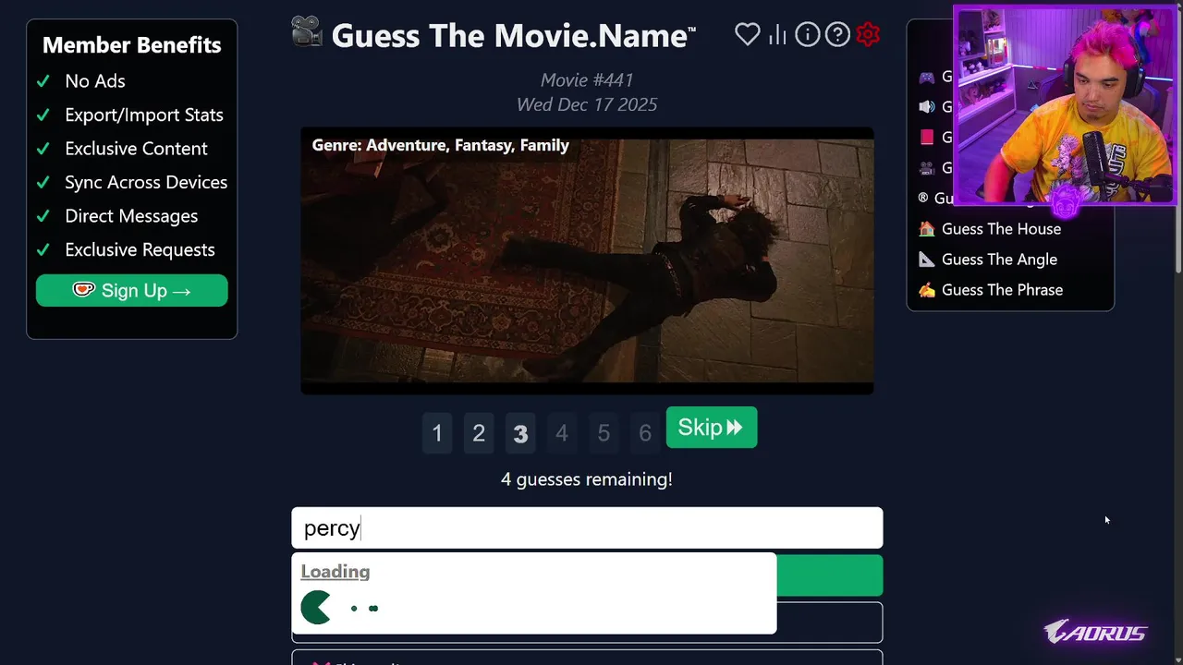
Task: Click the house icon beside Guess The House
Action: tap(926, 229)
